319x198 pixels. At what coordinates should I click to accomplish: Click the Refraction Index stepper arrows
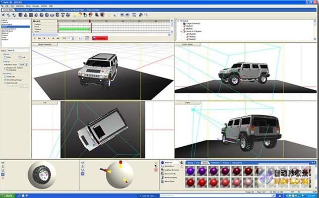tap(26, 64)
